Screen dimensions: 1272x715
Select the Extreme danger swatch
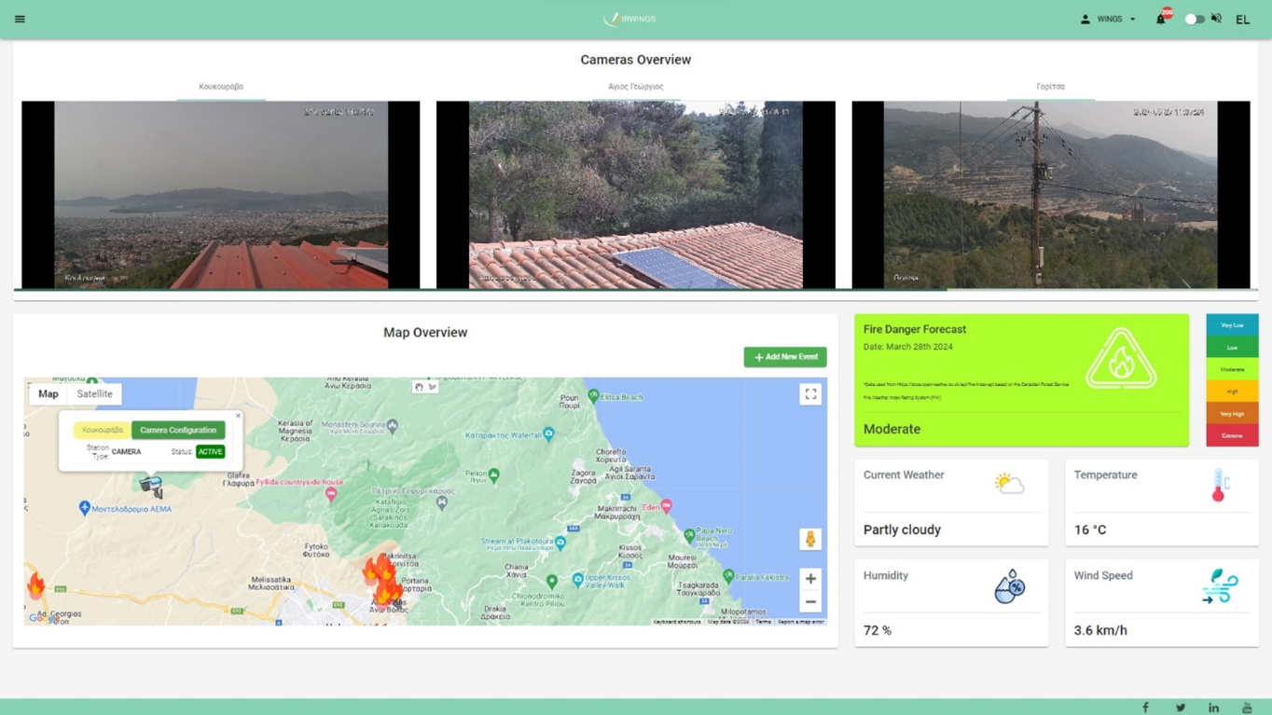tap(1232, 435)
